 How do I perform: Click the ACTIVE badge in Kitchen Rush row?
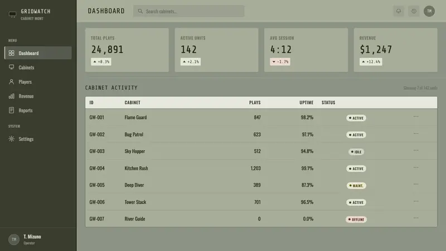(356, 168)
